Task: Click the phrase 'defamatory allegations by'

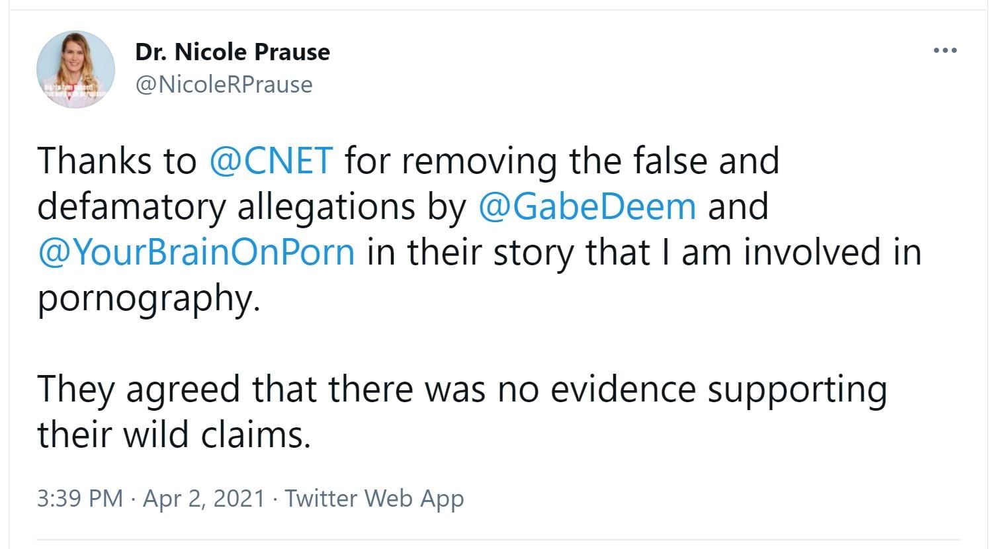Action: click(251, 206)
